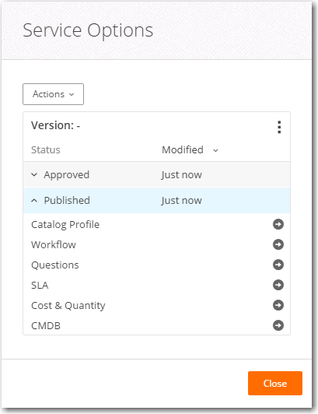Open CMDB using its arrow icon
The height and width of the screenshot is (414, 318).
[278, 325]
